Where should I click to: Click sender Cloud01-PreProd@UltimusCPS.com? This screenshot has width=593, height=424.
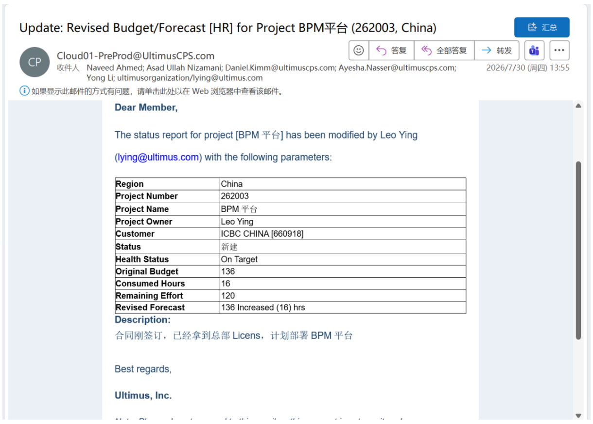click(x=136, y=56)
